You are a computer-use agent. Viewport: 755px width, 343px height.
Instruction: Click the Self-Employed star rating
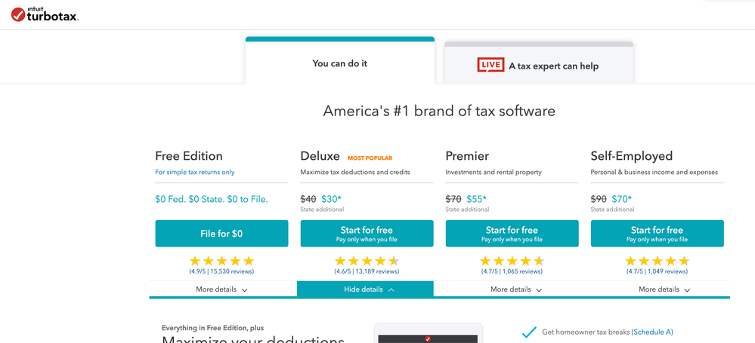[658, 261]
